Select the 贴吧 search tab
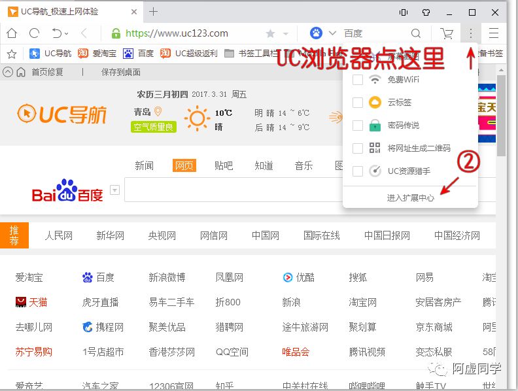Image resolution: width=518 pixels, height=391 pixels. (224, 165)
